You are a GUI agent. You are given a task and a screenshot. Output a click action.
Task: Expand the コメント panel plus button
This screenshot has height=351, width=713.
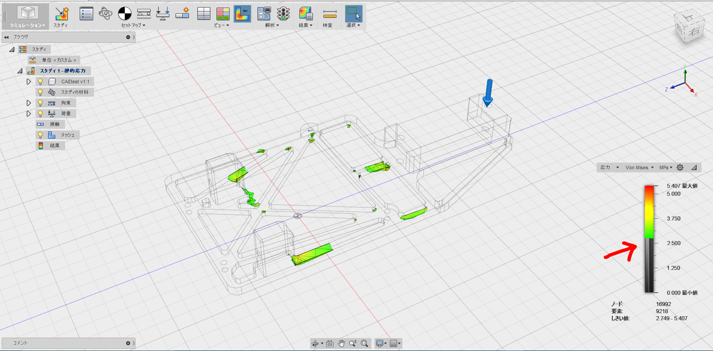[128, 343]
